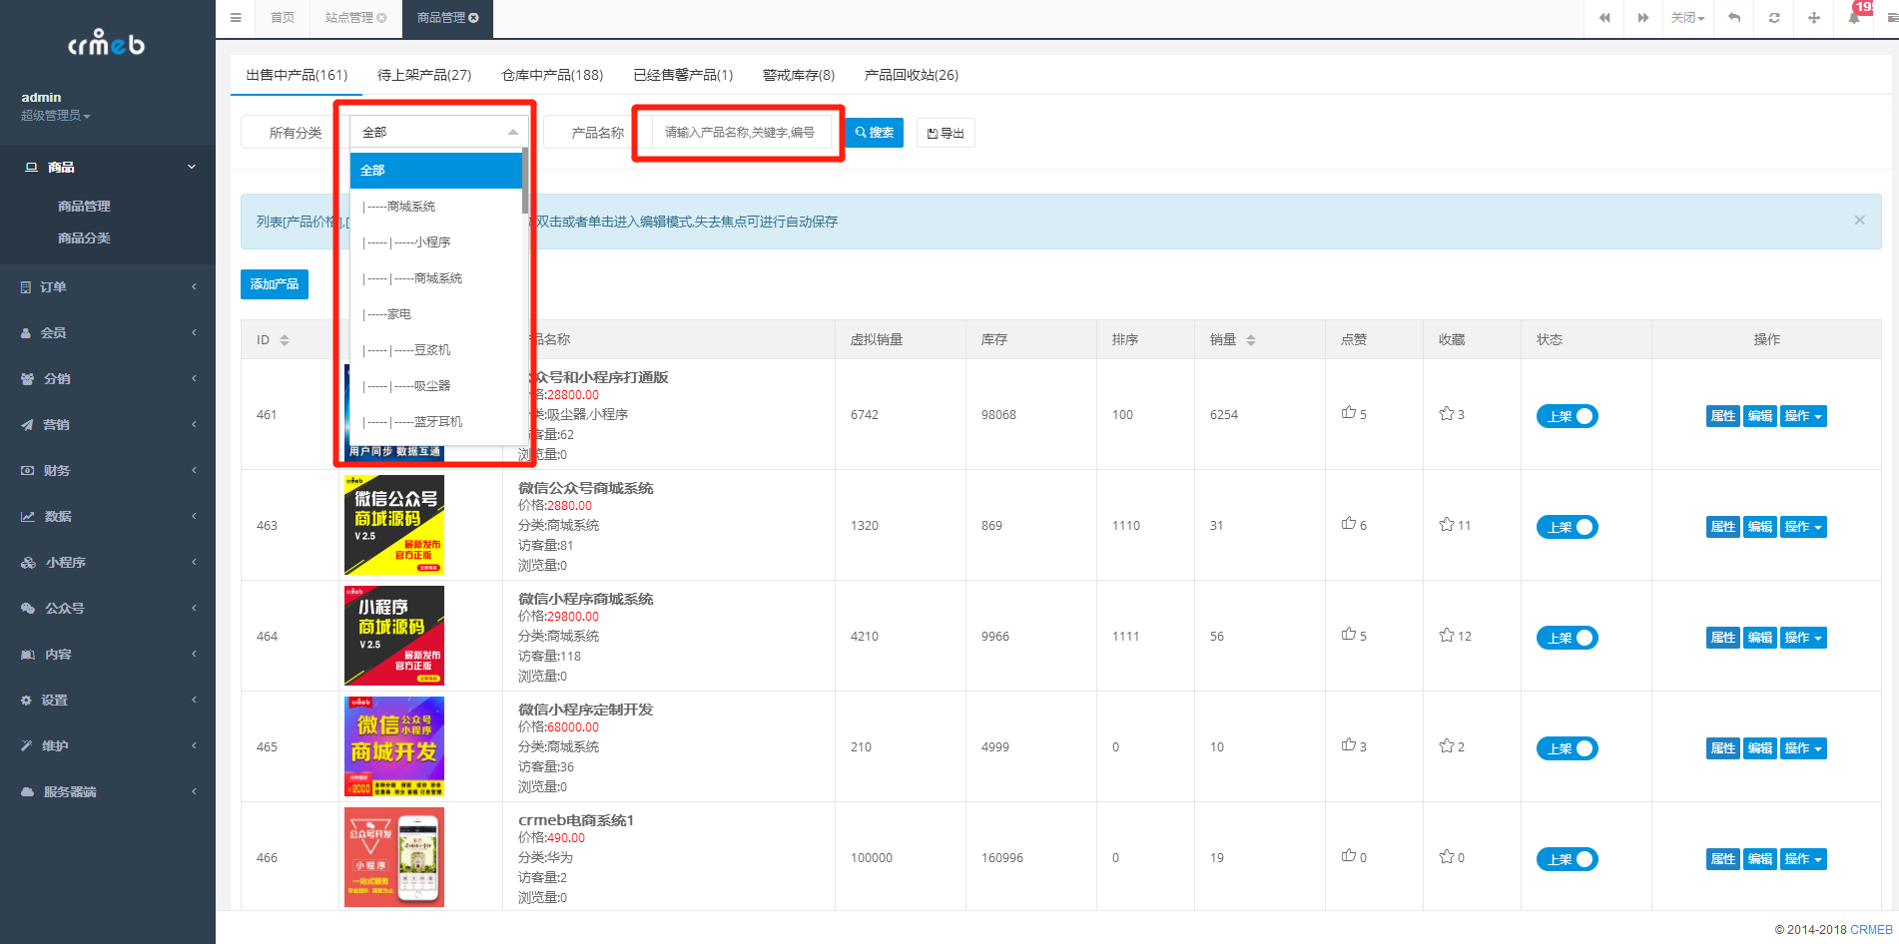Sort the table by ID column arrows
This screenshot has width=1899, height=944.
(x=285, y=340)
